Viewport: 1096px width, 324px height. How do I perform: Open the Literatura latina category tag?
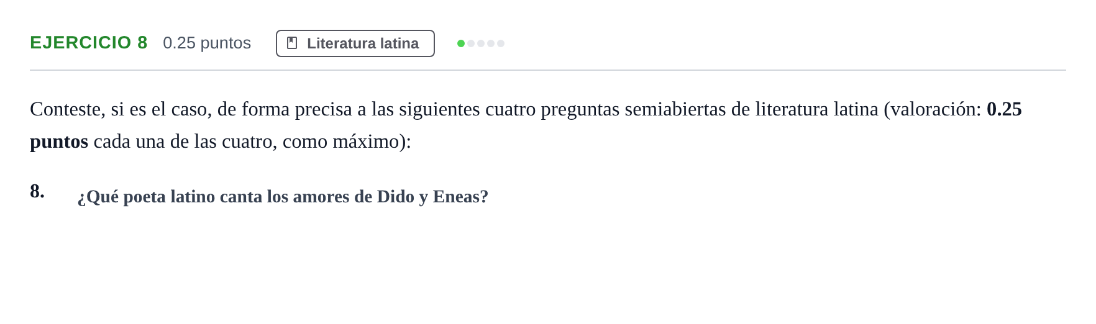point(355,43)
